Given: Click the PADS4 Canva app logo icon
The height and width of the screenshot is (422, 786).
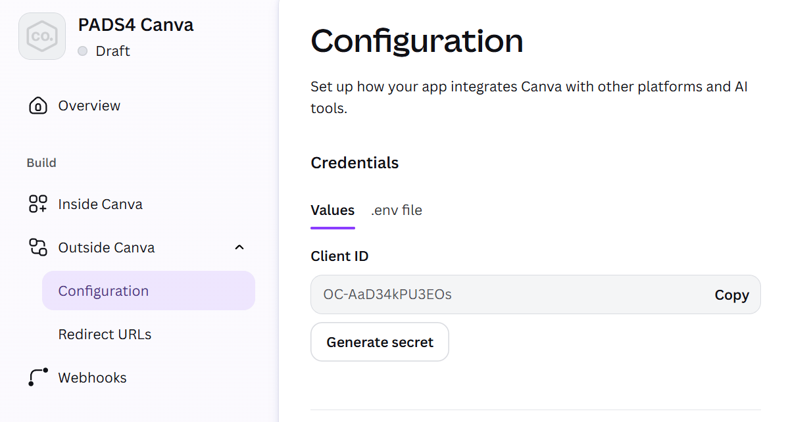Looking at the screenshot, I should click(x=42, y=36).
